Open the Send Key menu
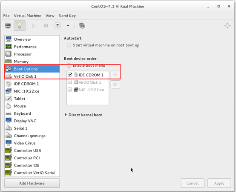 (67, 16)
